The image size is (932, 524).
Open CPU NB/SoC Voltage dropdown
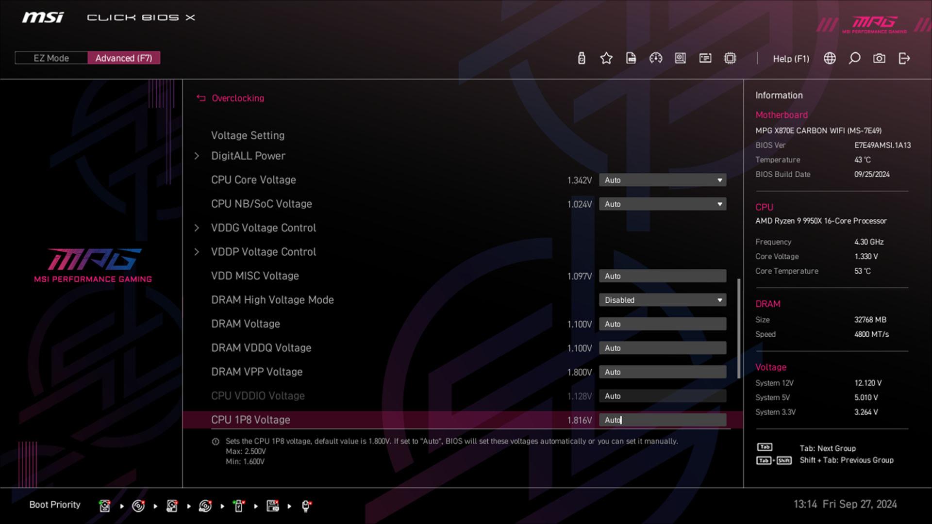coord(663,204)
